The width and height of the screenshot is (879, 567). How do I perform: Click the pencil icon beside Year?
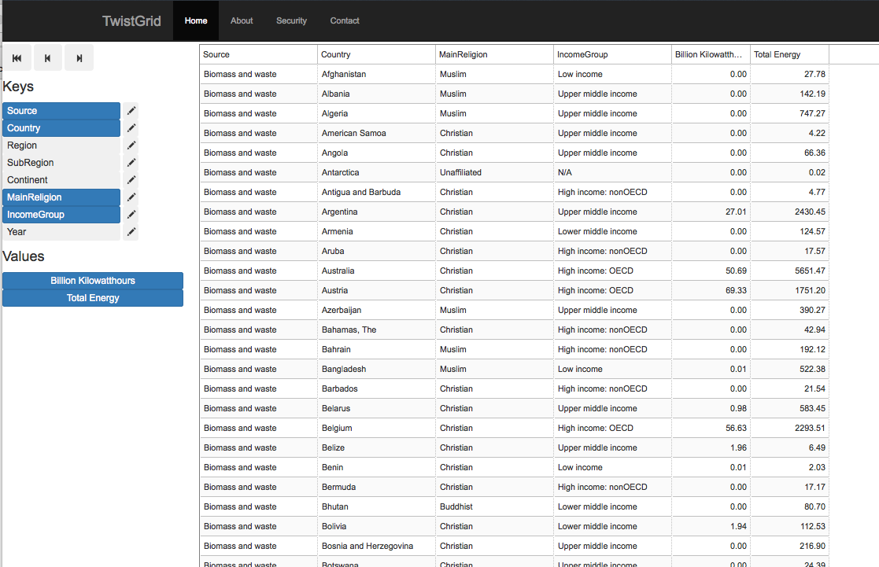(x=131, y=232)
